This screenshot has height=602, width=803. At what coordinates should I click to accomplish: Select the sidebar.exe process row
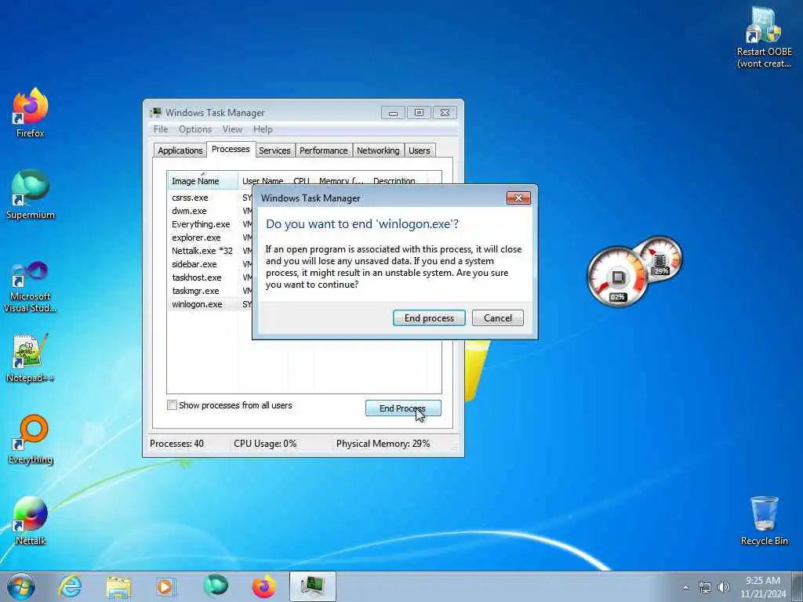210,264
